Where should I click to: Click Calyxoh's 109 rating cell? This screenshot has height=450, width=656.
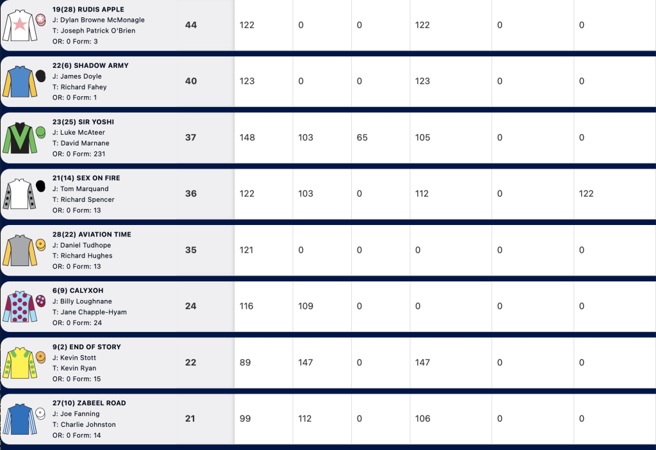coord(306,306)
